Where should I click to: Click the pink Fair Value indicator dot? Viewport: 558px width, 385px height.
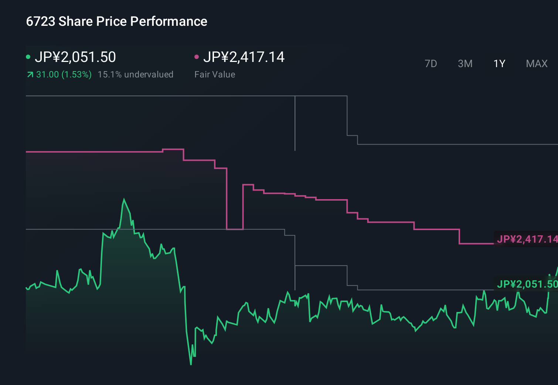click(x=196, y=56)
